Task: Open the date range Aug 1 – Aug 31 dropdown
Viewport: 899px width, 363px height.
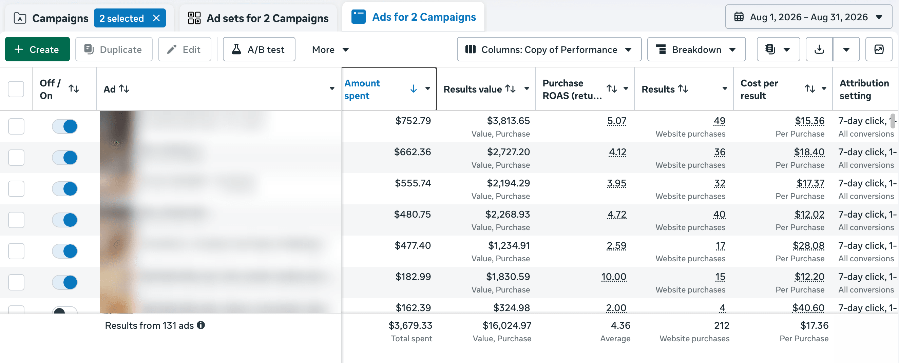Action: pyautogui.click(x=809, y=17)
